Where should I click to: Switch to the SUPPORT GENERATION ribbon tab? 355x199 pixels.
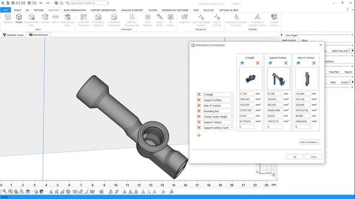point(103,10)
